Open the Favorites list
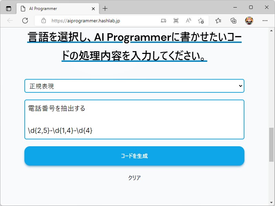This screenshot has width=275, height=206. tap(218, 21)
